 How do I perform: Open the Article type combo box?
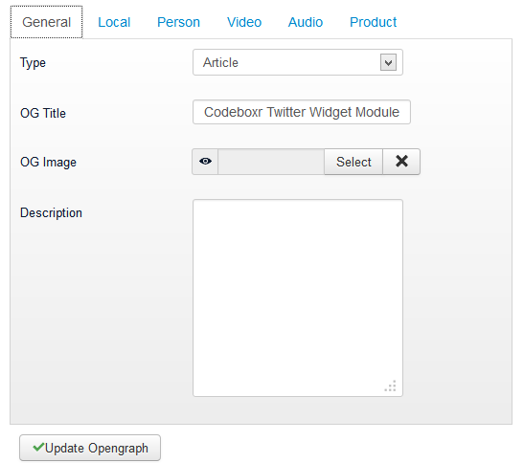[x=297, y=62]
